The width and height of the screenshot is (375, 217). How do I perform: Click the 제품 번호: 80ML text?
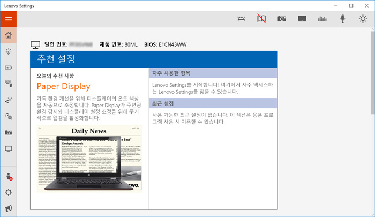point(118,44)
